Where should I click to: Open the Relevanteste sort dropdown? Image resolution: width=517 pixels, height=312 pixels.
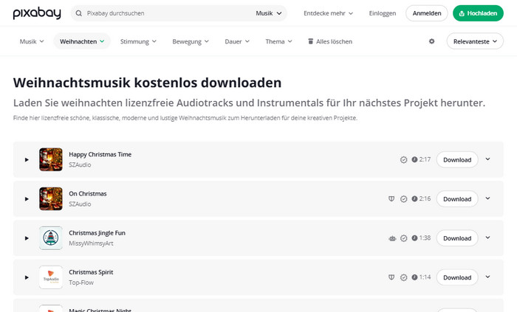[475, 41]
